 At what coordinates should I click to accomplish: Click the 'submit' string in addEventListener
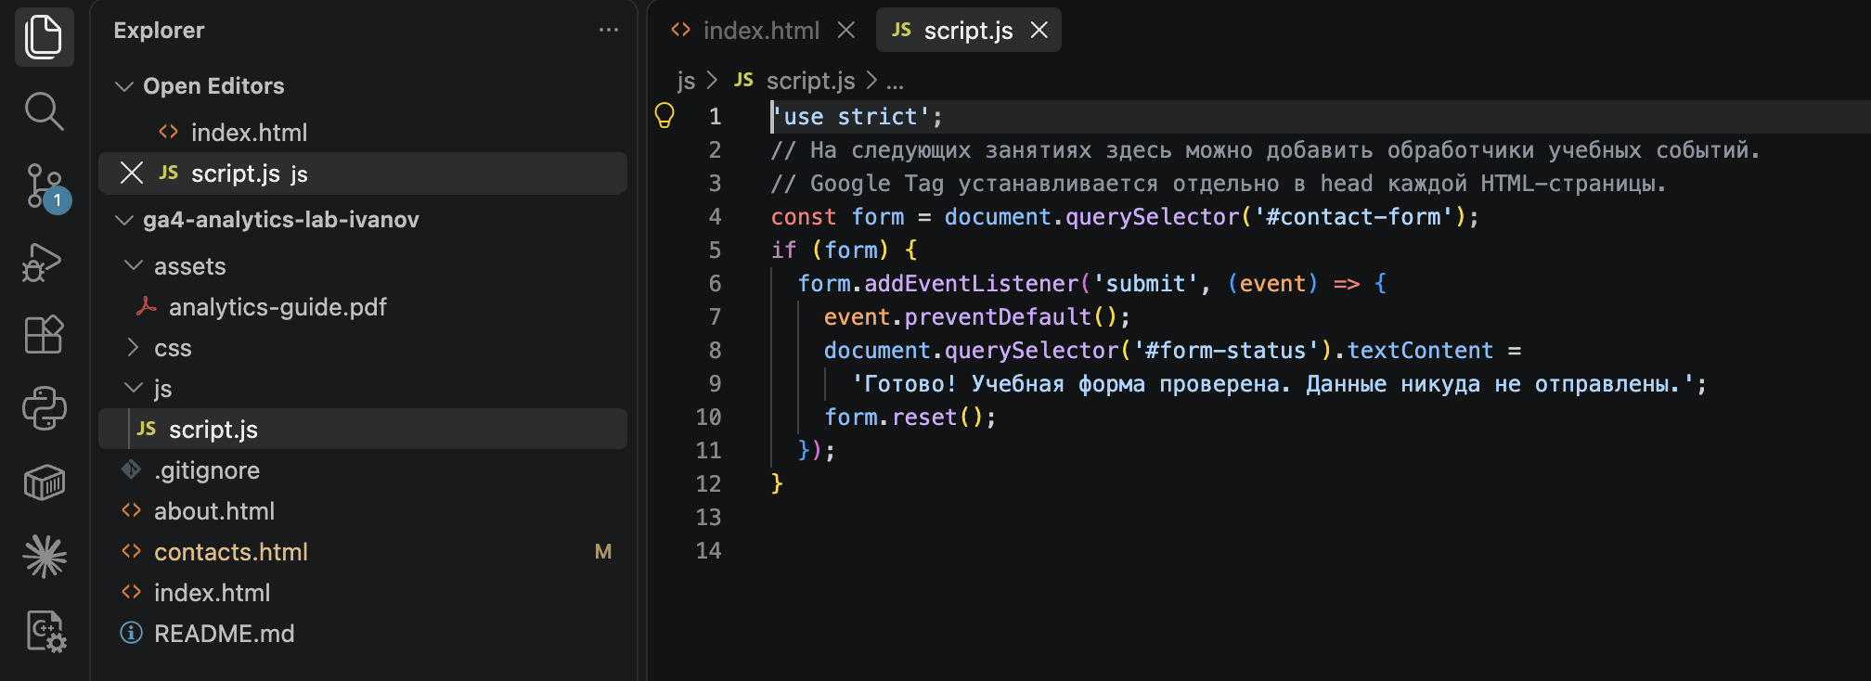click(x=1145, y=284)
